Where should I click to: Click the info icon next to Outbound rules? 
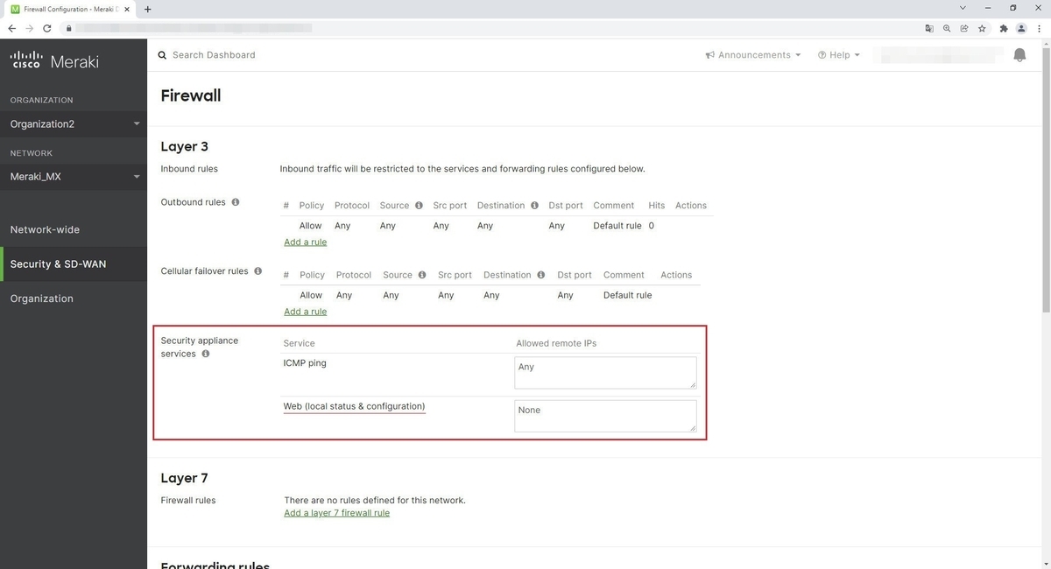pos(235,201)
